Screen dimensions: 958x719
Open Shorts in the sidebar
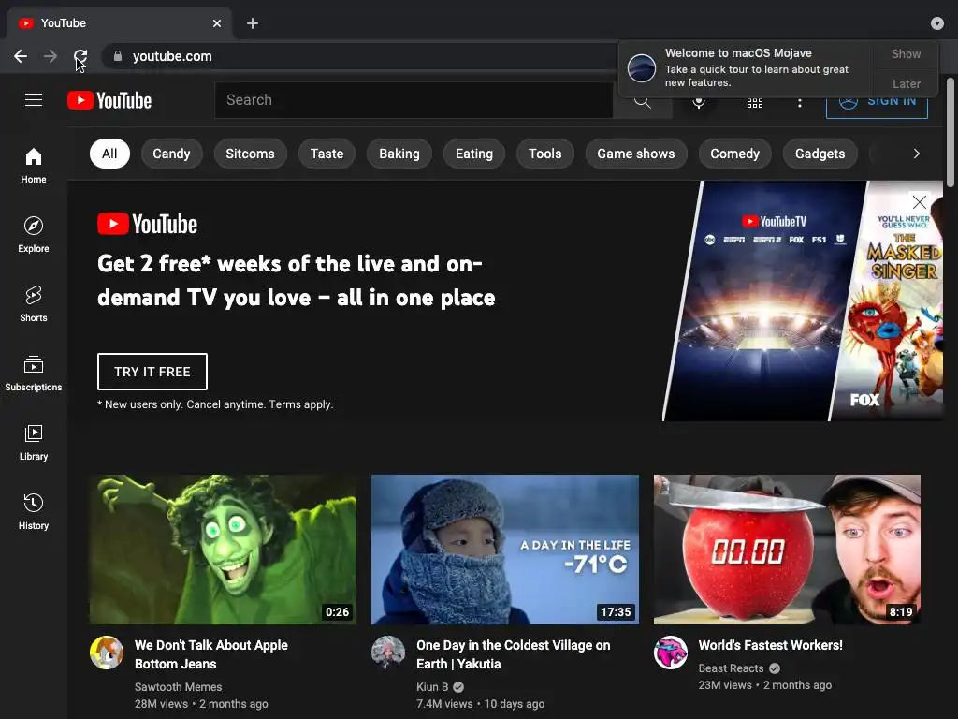[x=34, y=304]
